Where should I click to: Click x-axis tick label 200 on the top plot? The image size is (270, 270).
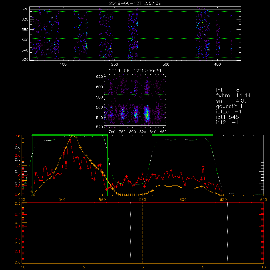tap(114, 65)
